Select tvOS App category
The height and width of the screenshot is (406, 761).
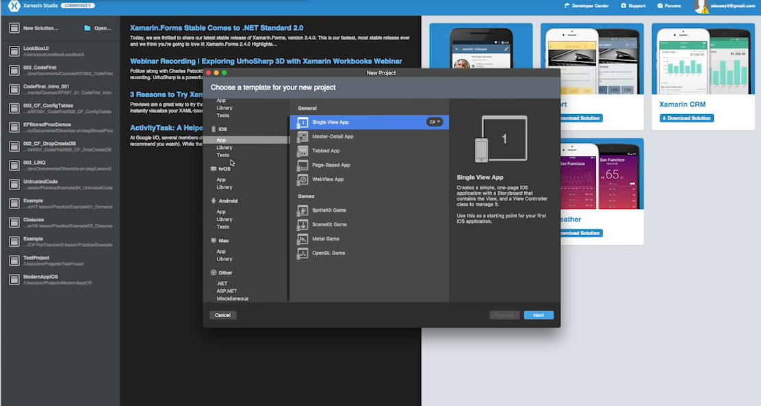pyautogui.click(x=221, y=180)
